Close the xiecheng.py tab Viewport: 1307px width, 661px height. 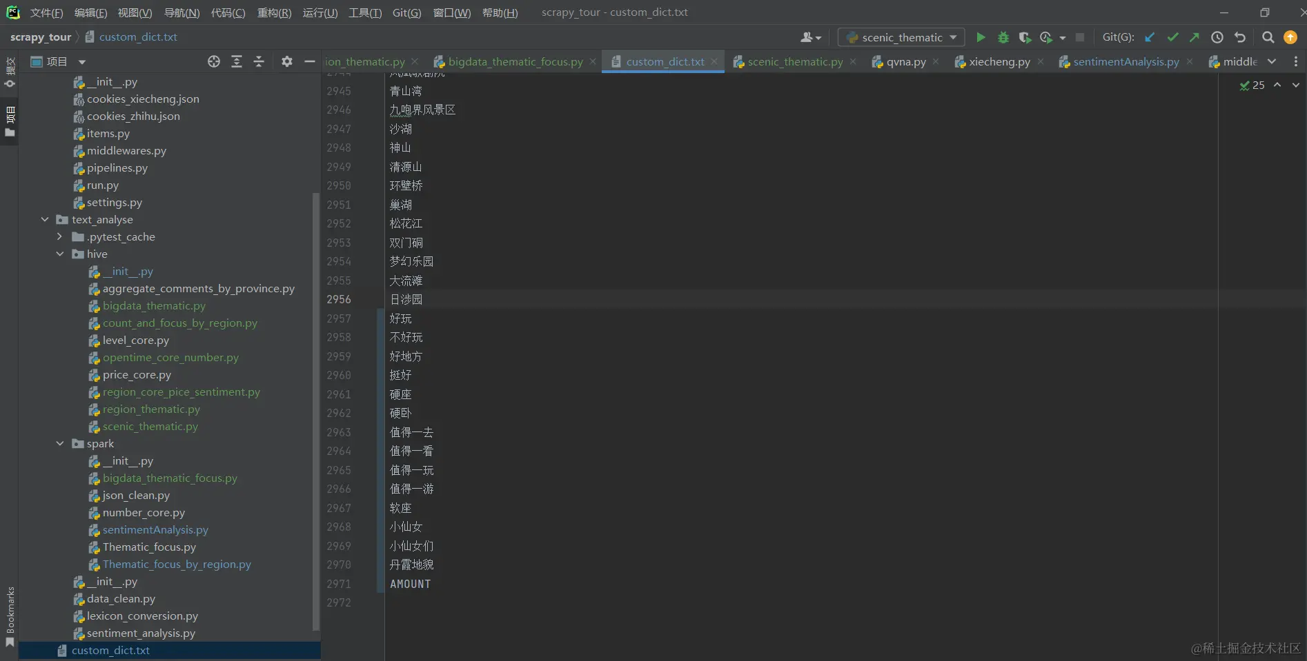click(x=1041, y=61)
